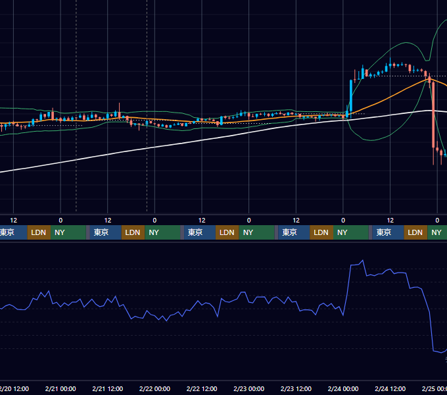Image resolution: width=447 pixels, height=395 pixels.
Task: Select the 東京 session block on 2/23
Action: tap(294, 232)
